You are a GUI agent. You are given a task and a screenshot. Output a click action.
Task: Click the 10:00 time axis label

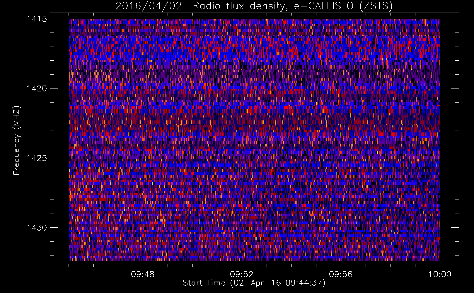pos(440,275)
